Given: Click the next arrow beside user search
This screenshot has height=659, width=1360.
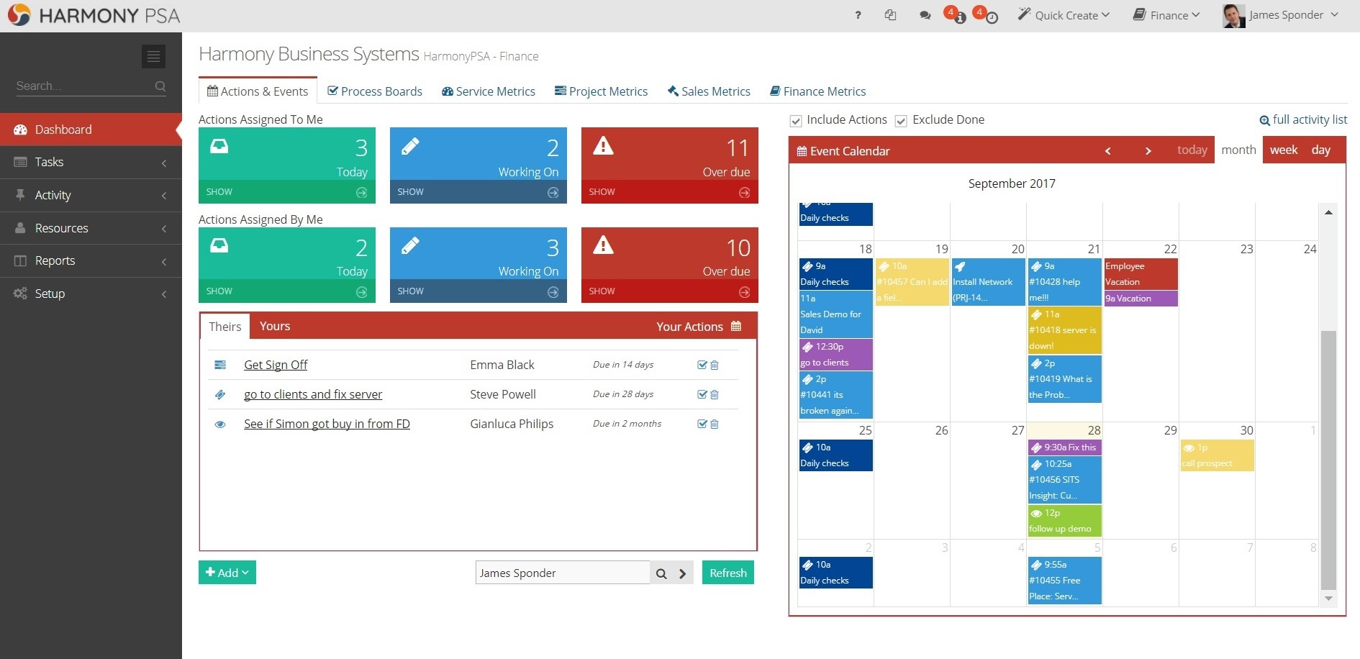Looking at the screenshot, I should 683,573.
